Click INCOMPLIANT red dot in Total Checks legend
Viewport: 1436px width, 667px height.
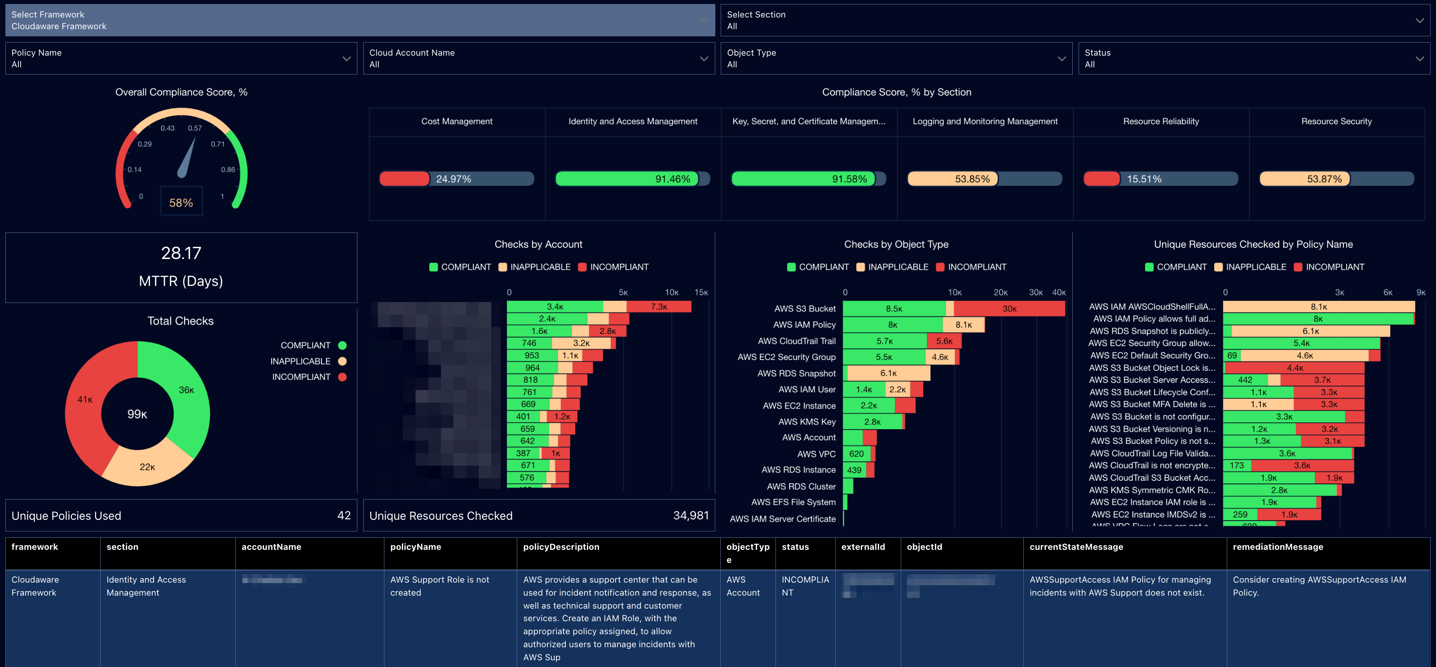point(342,377)
